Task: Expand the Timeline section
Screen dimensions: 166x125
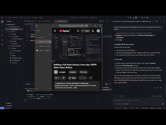Action: coord(9,106)
